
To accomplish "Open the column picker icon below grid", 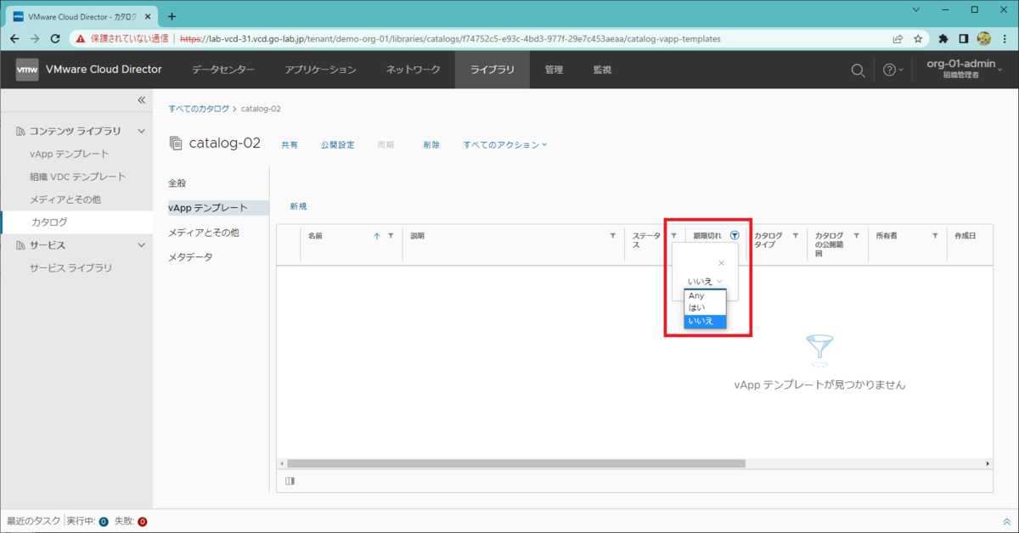I will (290, 481).
